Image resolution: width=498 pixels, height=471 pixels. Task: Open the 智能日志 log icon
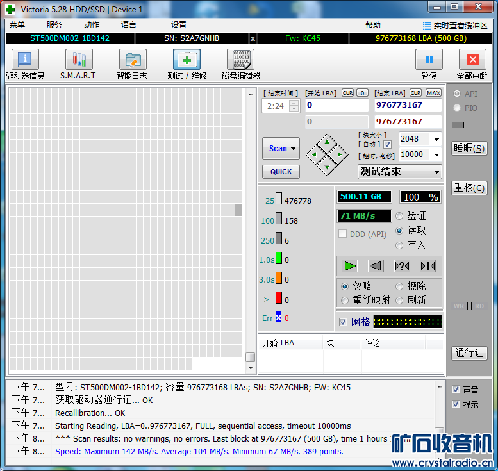point(132,60)
